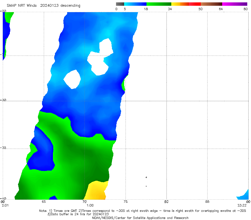
Task: Pick the brown segment of the color bar
Action: pyautogui.click(x=211, y=4)
